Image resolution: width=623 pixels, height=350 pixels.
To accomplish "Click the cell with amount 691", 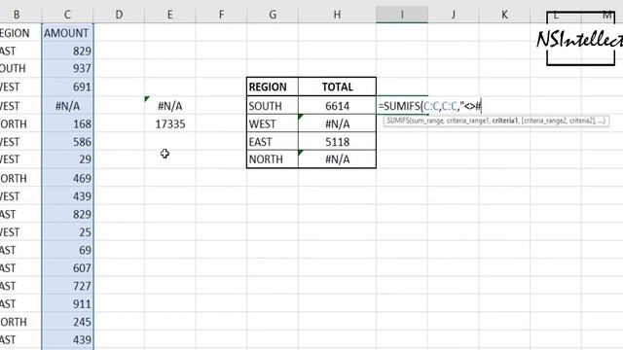I will [67, 87].
